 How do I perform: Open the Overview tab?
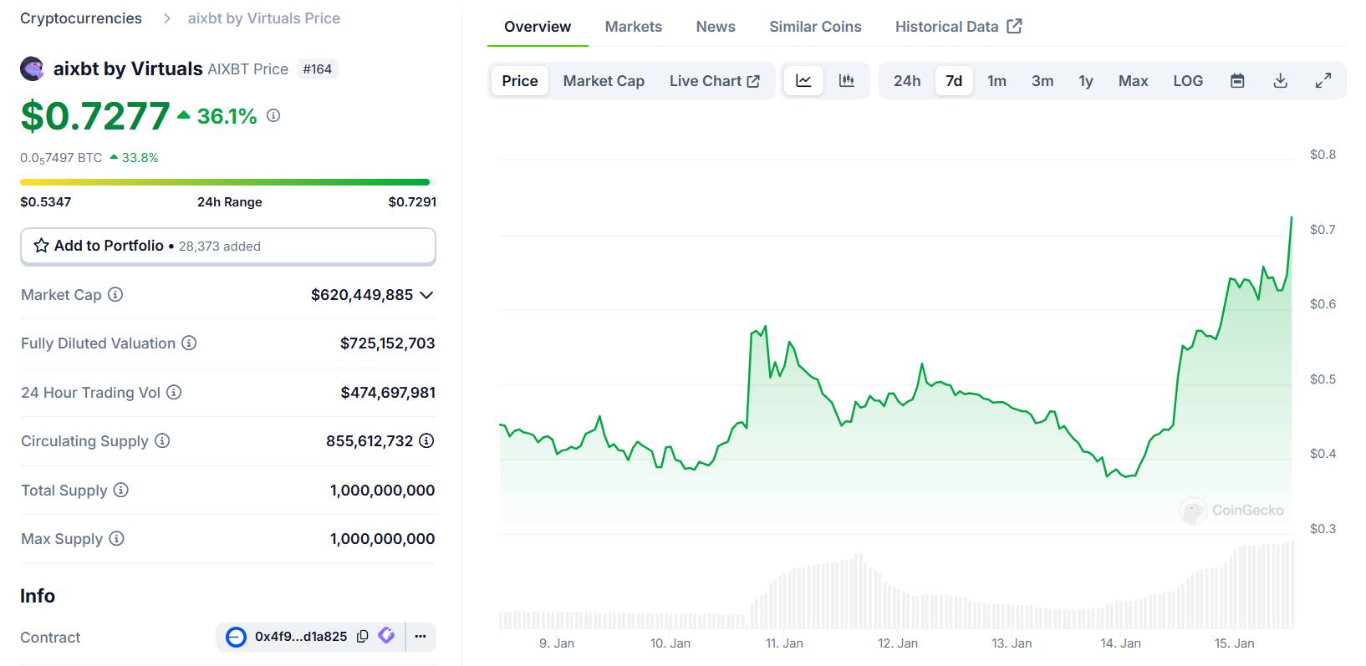click(x=538, y=27)
